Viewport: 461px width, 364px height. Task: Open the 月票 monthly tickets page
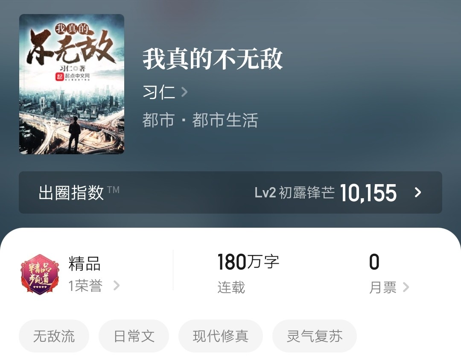383,287
